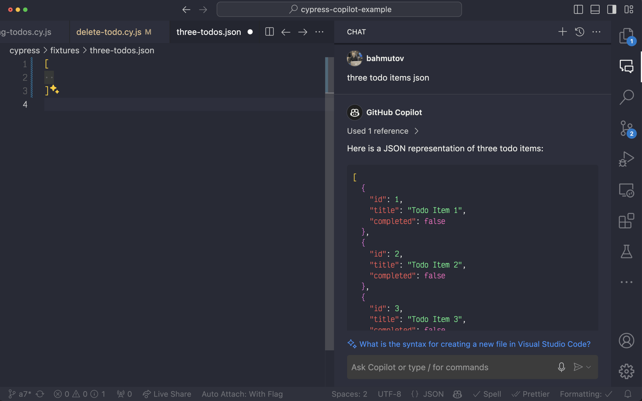Open JSON language mode selector
This screenshot has width=642, height=401.
click(433, 394)
